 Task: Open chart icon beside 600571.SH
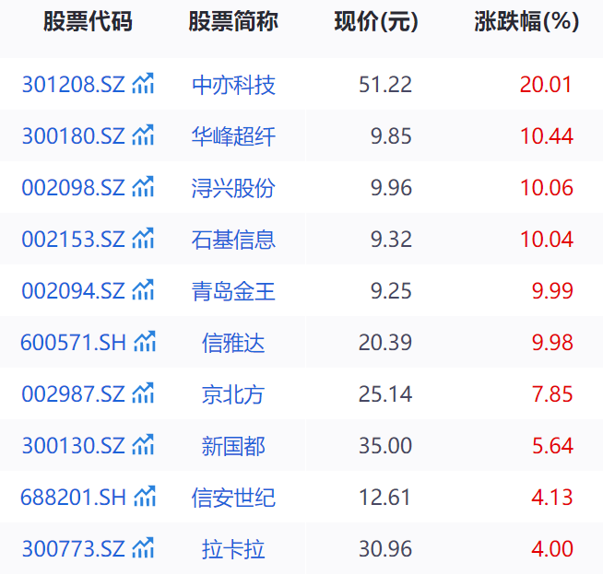[x=145, y=341]
